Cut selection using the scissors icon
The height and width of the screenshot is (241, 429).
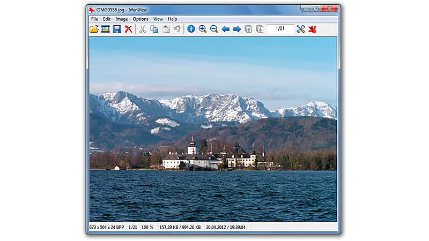[143, 29]
